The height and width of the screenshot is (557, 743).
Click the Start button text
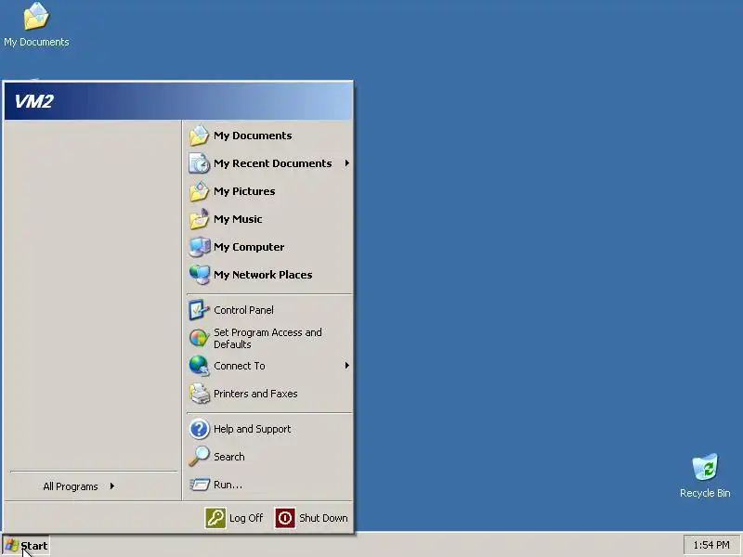pyautogui.click(x=34, y=546)
